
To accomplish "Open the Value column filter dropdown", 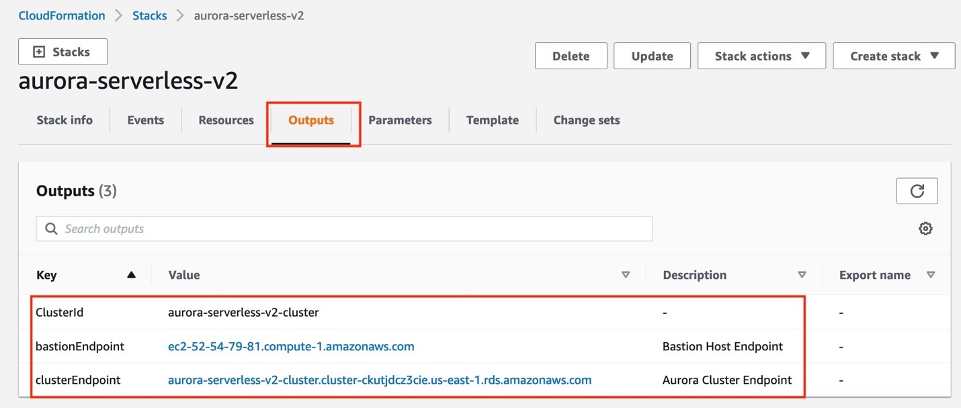I will 626,275.
